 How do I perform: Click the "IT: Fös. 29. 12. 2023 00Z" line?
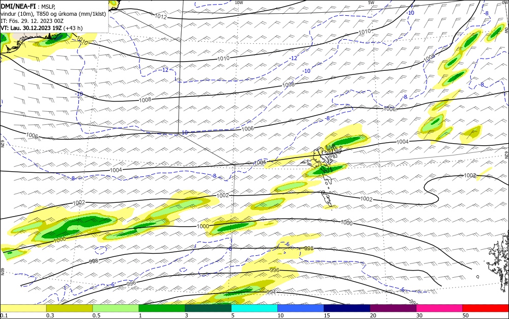tap(32, 21)
